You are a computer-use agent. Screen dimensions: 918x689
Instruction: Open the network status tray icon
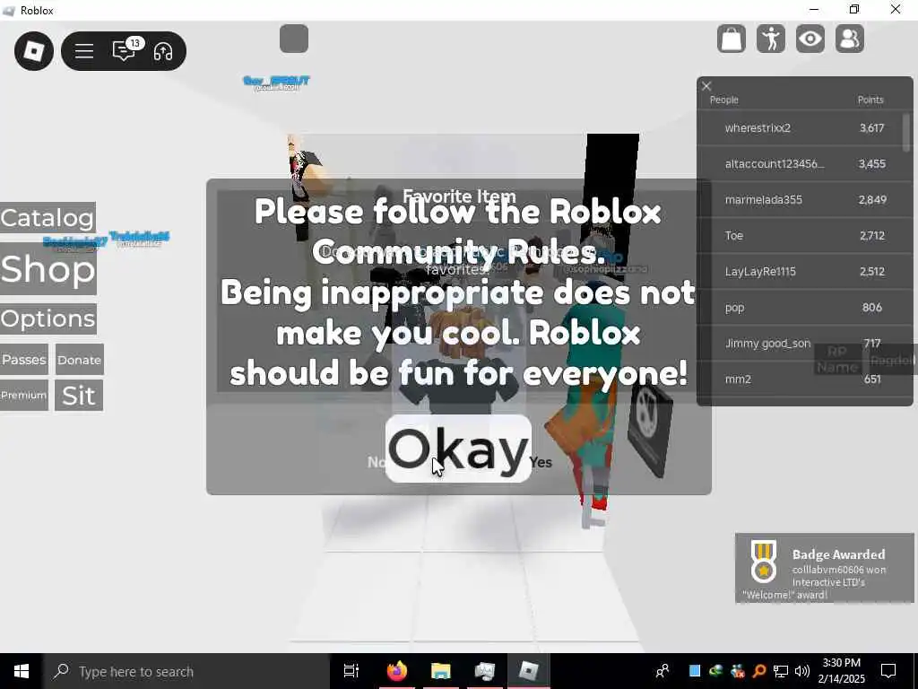point(781,671)
